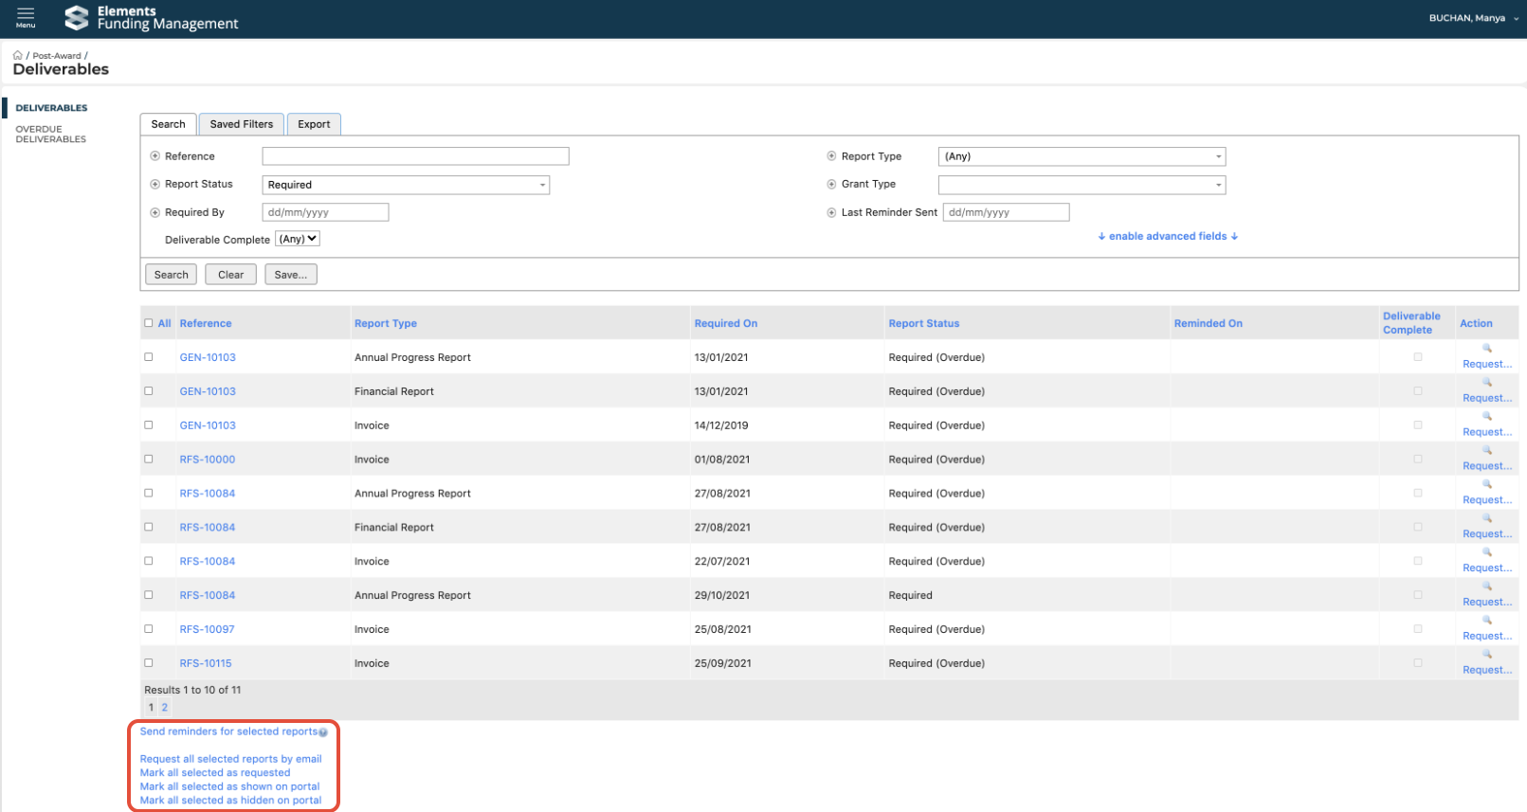Click the magnifier icon in RFS-10000 row
Screen dimensions: 1527x812
point(1486,451)
